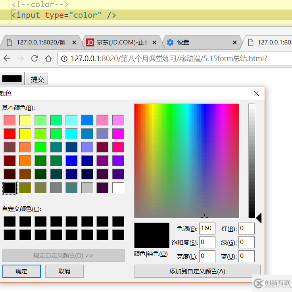Choose the violet purple basic swatch
This screenshot has width=292, height=292.
pos(118,161)
